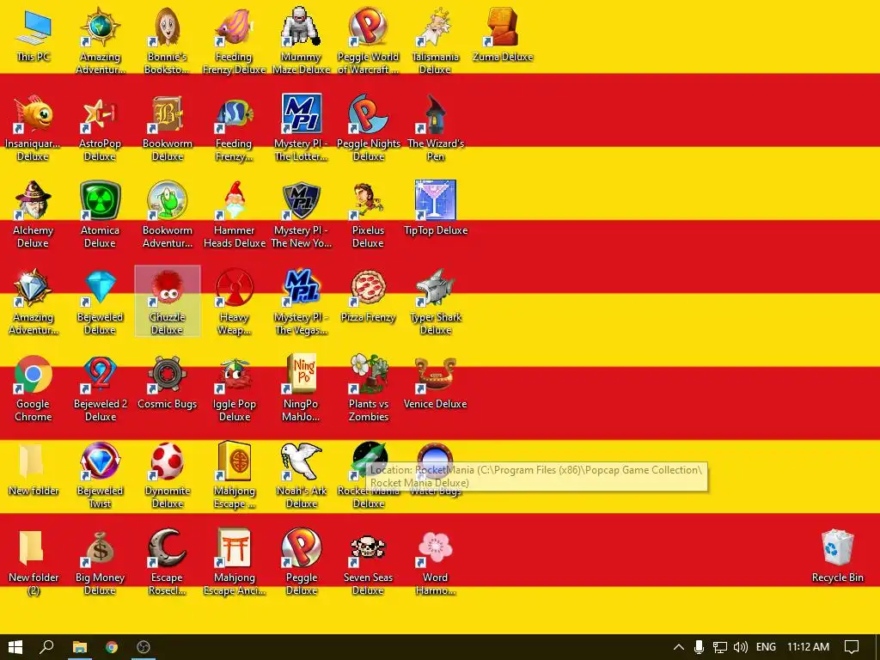Select the Venice Deluxe shortcut
Viewport: 880px width, 660px height.
click(x=436, y=382)
